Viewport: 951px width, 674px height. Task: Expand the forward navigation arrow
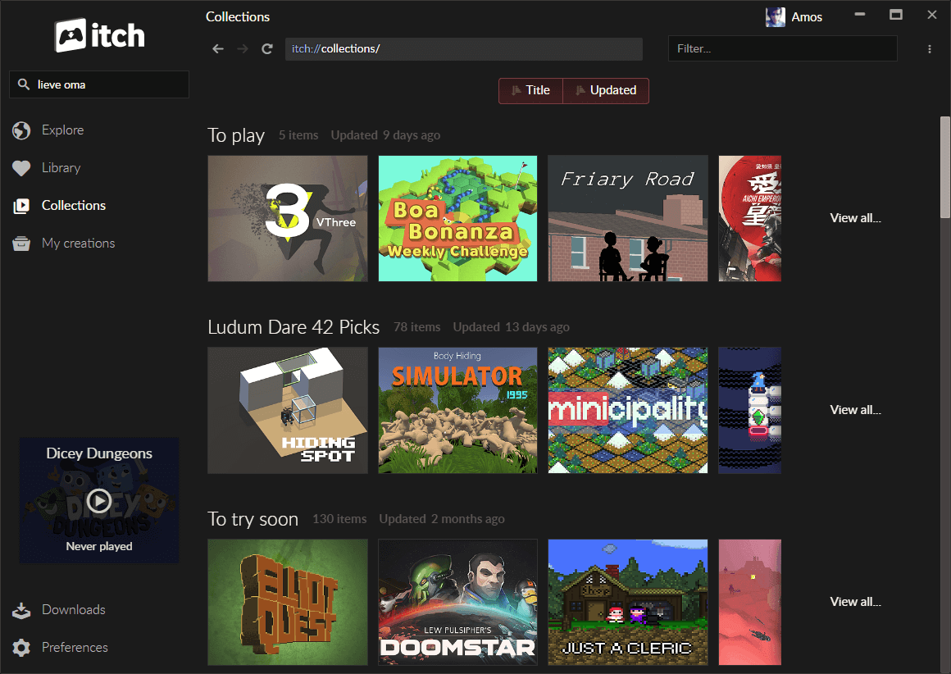tap(242, 48)
